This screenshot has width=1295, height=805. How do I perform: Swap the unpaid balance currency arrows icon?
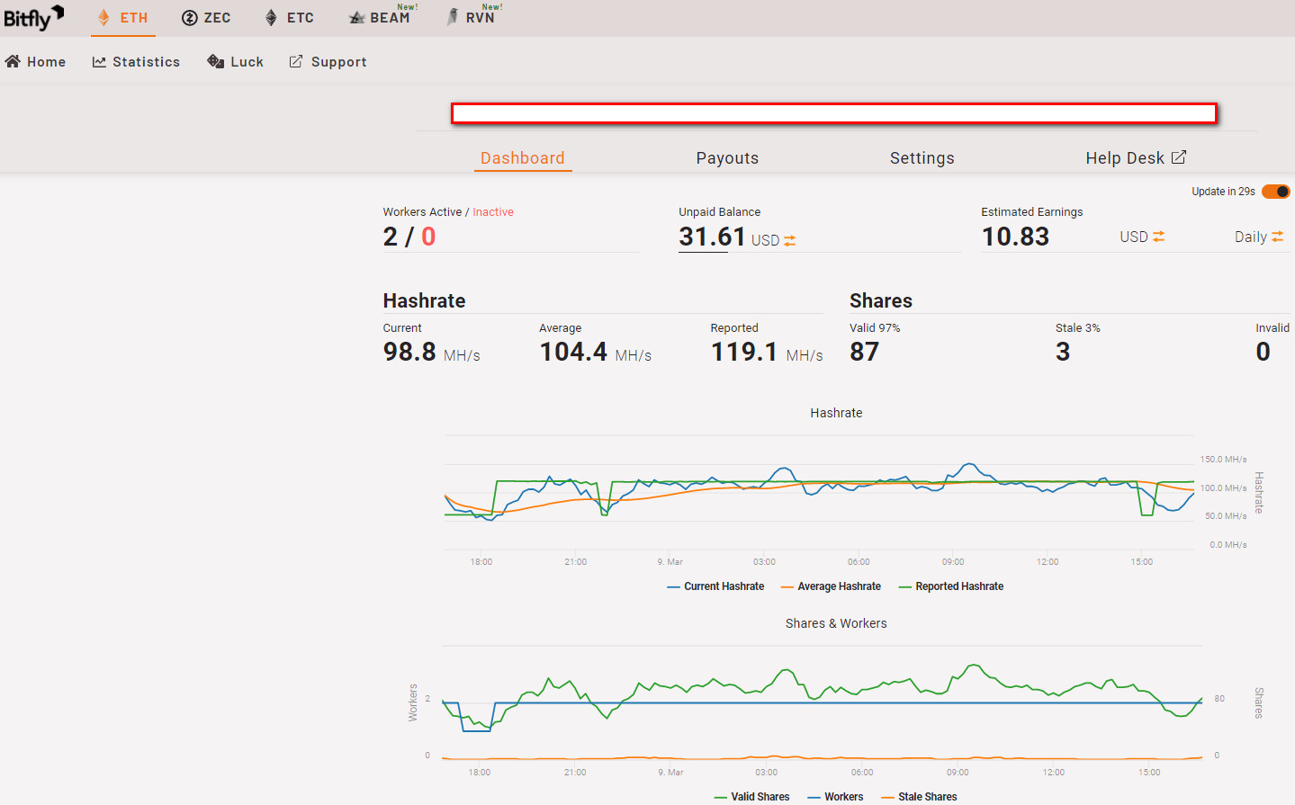[x=790, y=240]
